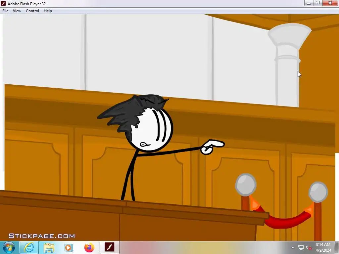
Task: Minimize the Flash Player window
Action: pyautogui.click(x=309, y=3)
